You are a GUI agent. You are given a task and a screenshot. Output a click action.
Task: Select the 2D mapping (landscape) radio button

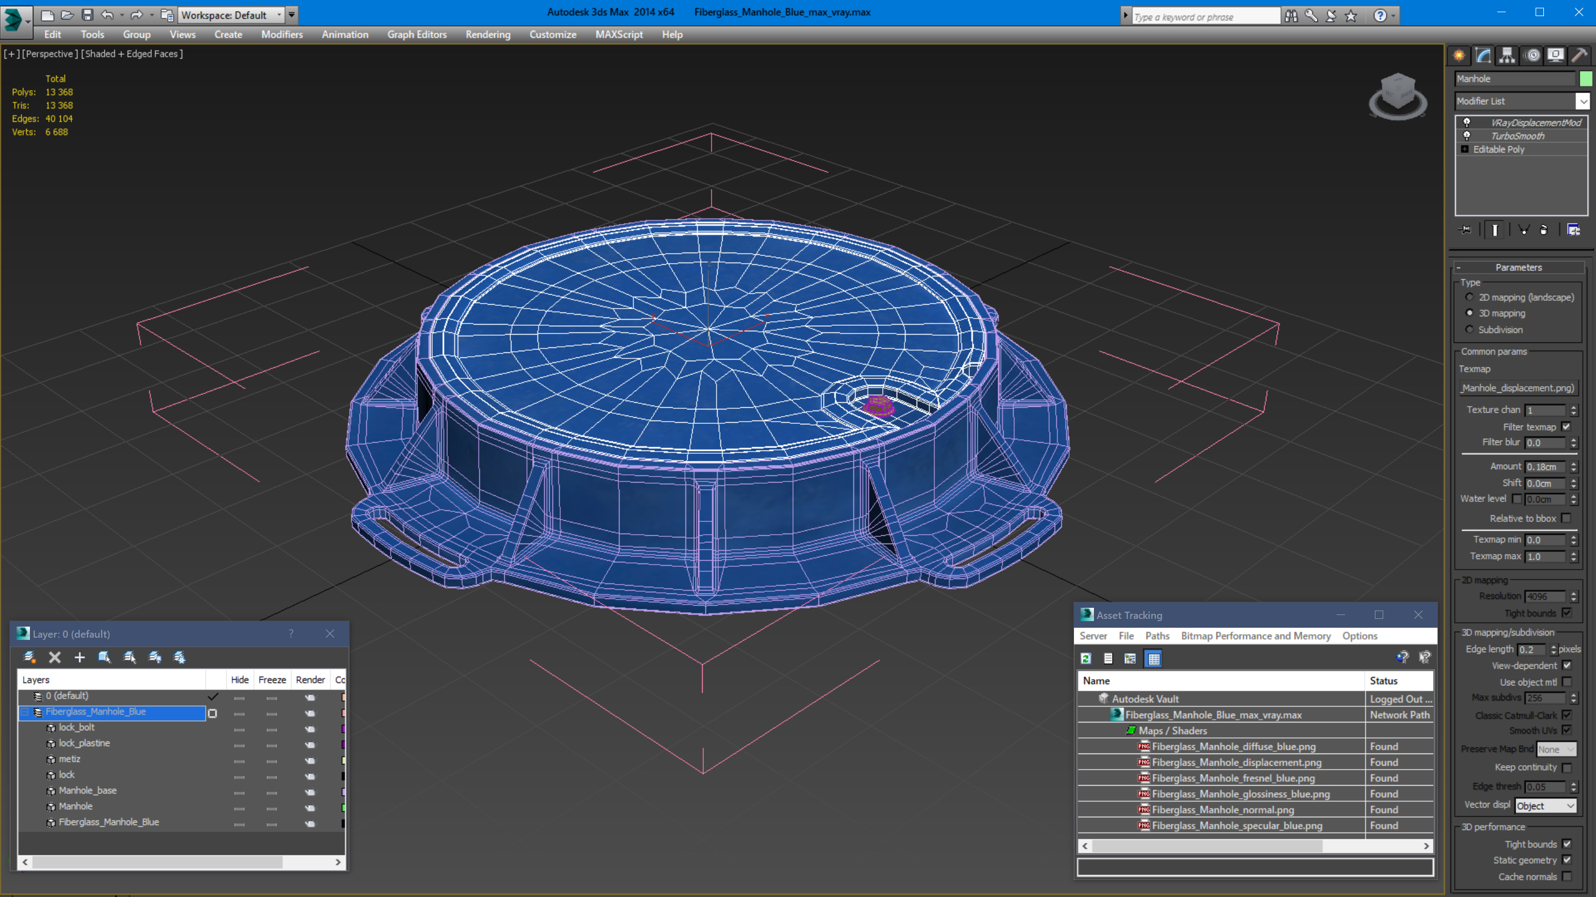(x=1469, y=297)
